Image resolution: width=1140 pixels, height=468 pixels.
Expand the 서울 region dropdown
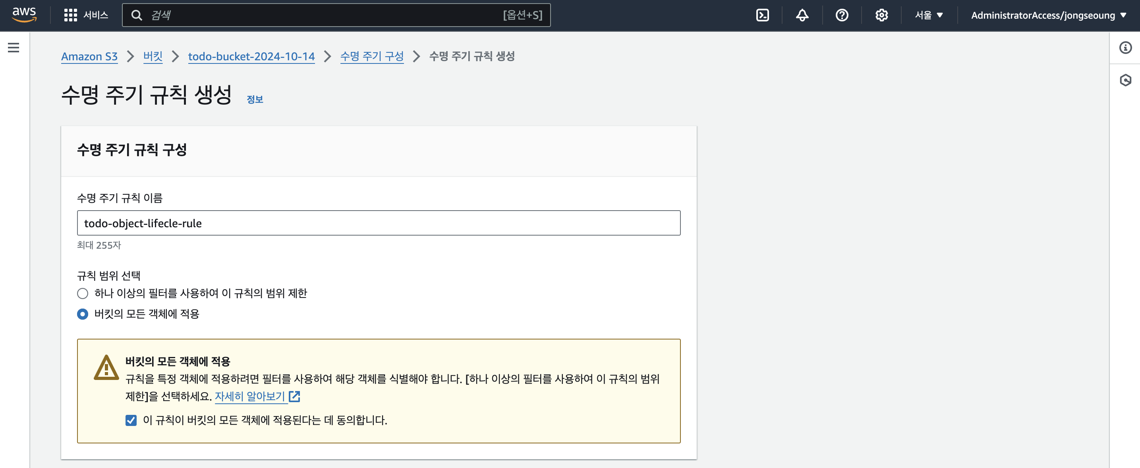pos(929,15)
